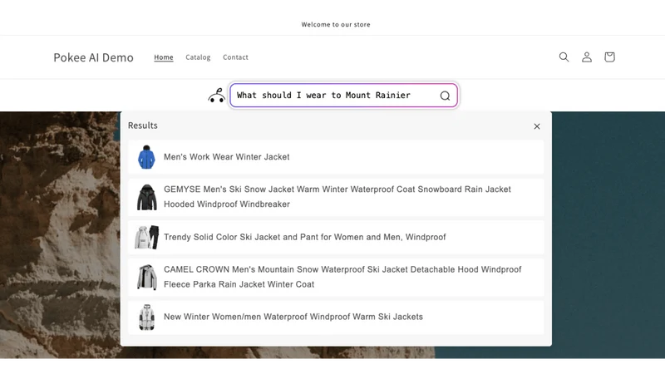Open CAMEL CROWN Men's Mountain Snow result
This screenshot has height=374, width=665.
336,278
